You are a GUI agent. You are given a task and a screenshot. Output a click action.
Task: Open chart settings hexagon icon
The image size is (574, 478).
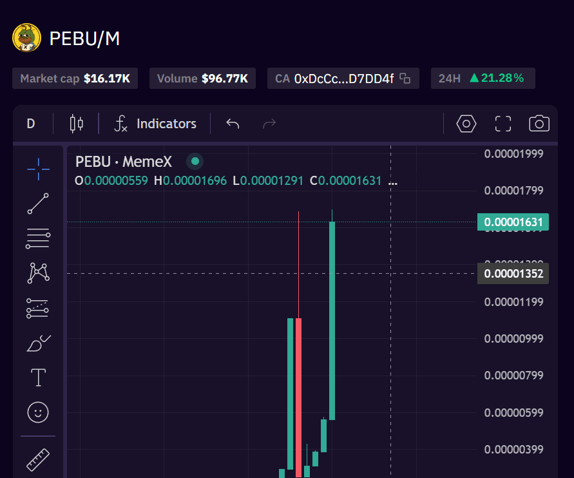coord(466,124)
